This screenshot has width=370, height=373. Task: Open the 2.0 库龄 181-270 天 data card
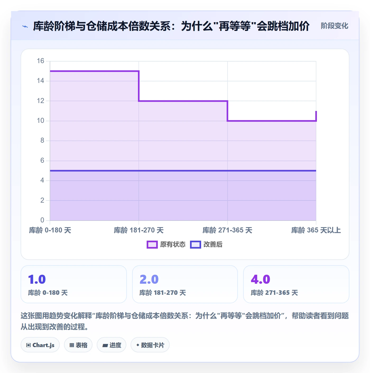[x=185, y=284]
